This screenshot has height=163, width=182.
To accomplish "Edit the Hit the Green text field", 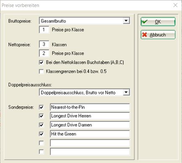I will 90,134.
